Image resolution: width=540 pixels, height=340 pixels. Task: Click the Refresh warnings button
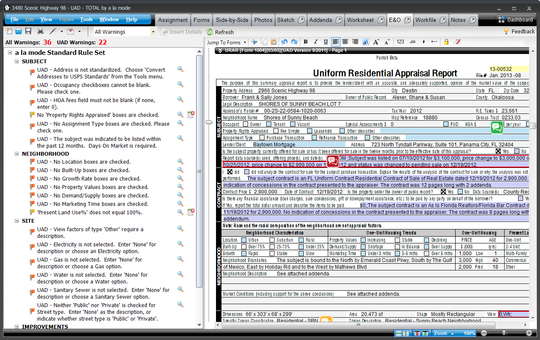220,32
